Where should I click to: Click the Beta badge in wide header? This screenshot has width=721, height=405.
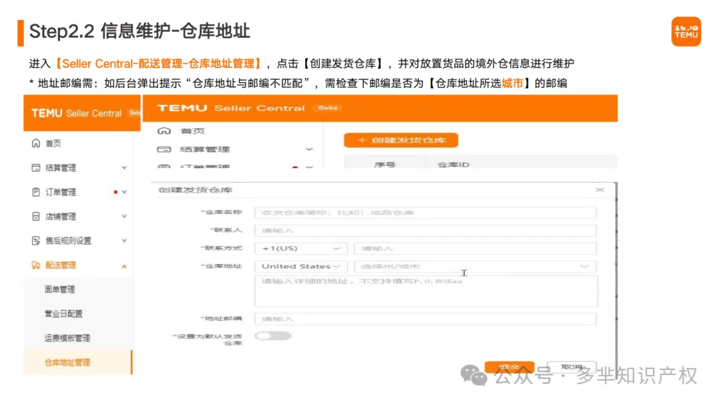coord(327,108)
